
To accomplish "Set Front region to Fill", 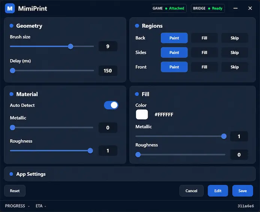I will point(204,67).
